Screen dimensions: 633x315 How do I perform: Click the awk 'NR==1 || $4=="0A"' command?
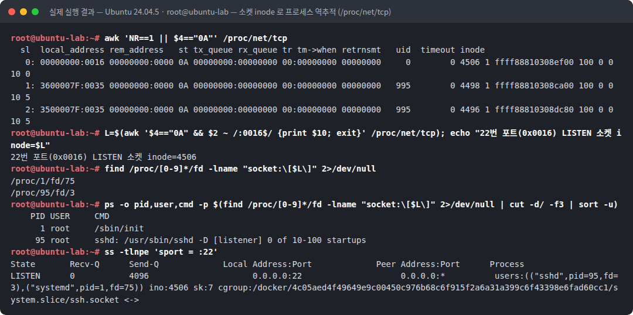click(x=196, y=38)
